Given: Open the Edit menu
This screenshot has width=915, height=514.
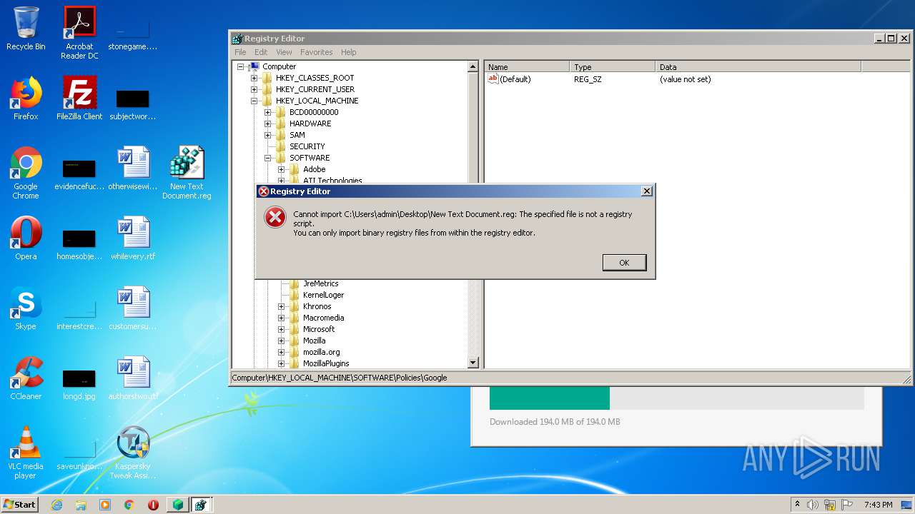Looking at the screenshot, I should [261, 52].
